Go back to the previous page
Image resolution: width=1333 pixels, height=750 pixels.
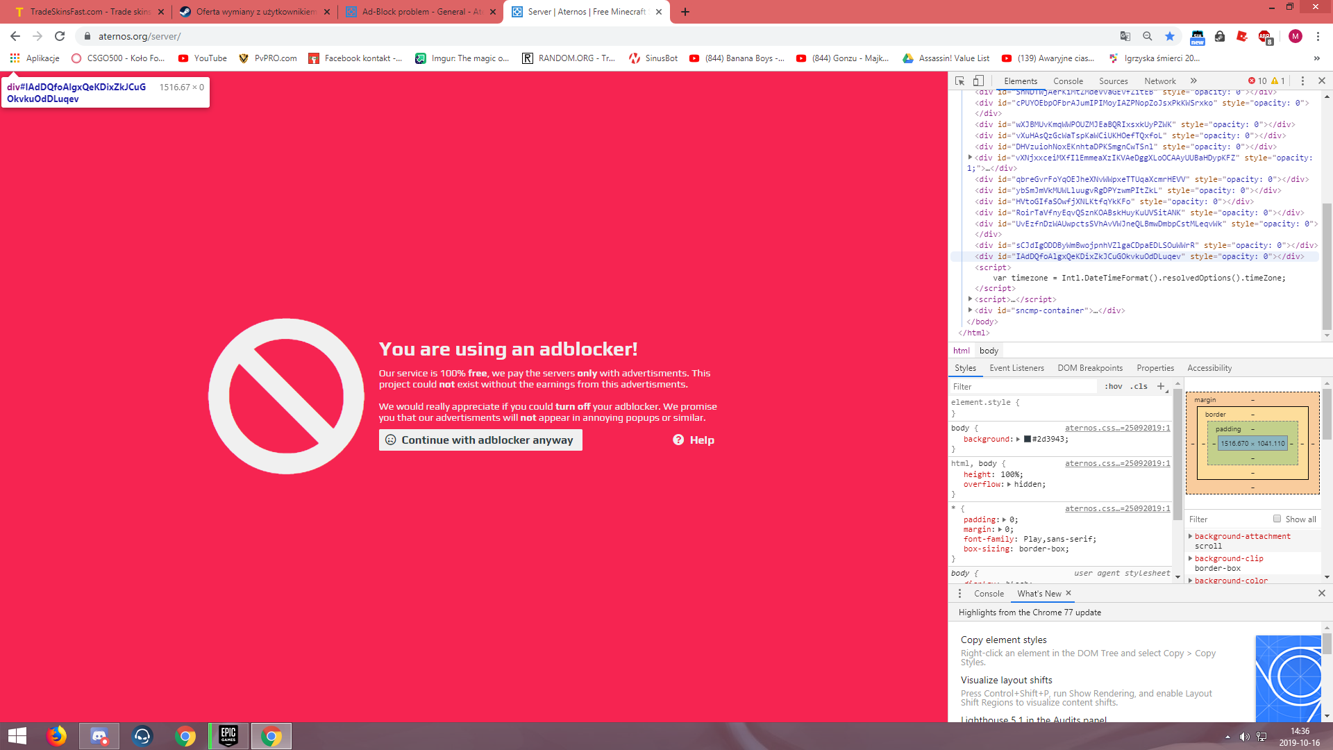tap(15, 36)
